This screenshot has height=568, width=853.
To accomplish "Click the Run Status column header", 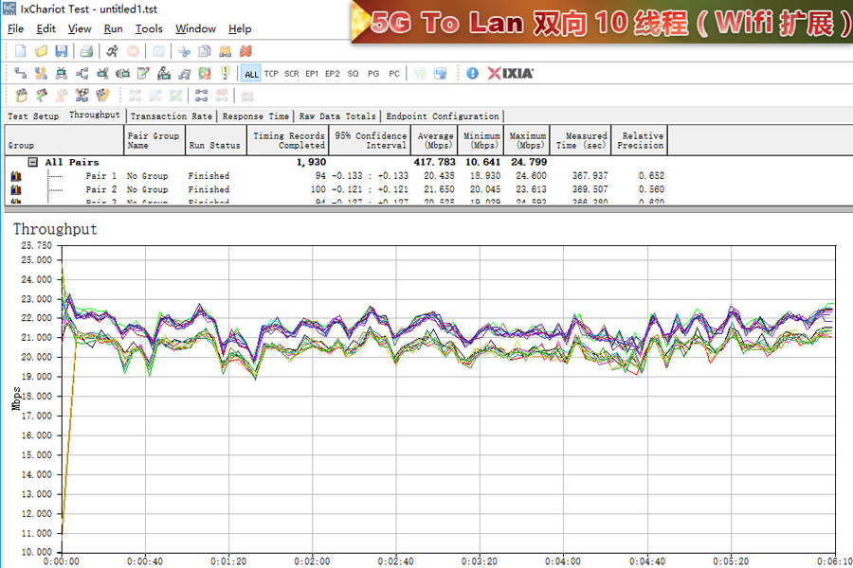I will pyautogui.click(x=214, y=146).
